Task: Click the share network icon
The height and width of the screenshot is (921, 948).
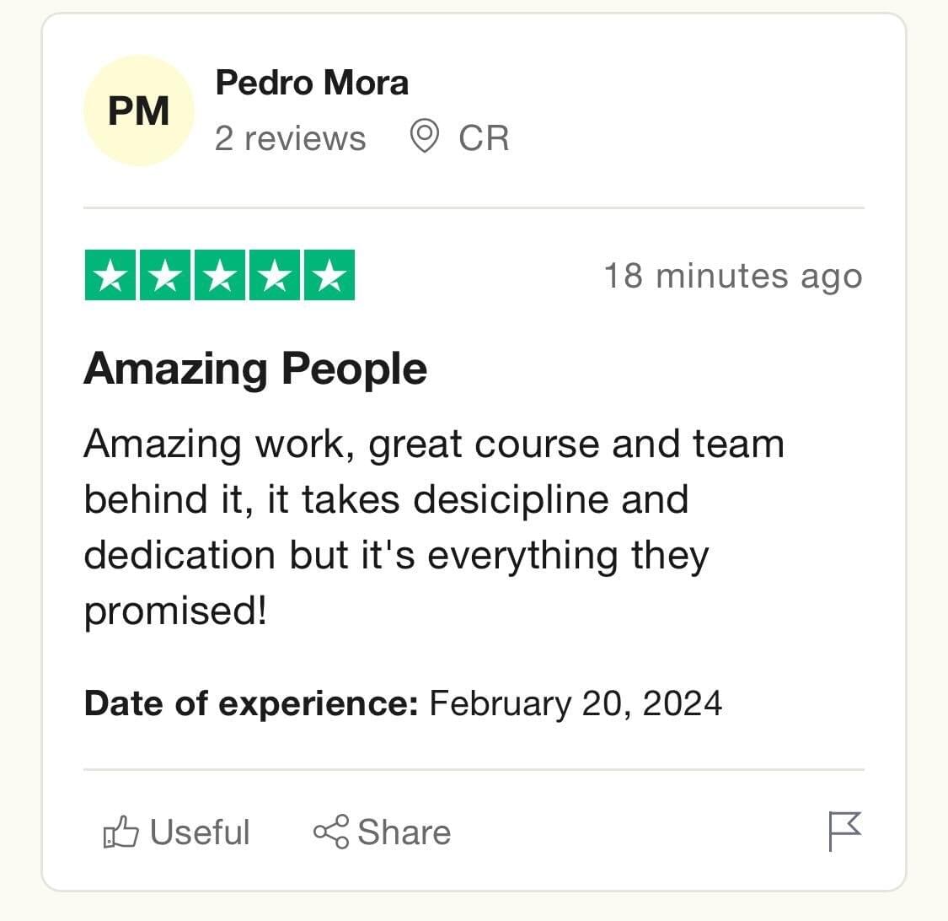Action: (x=330, y=832)
